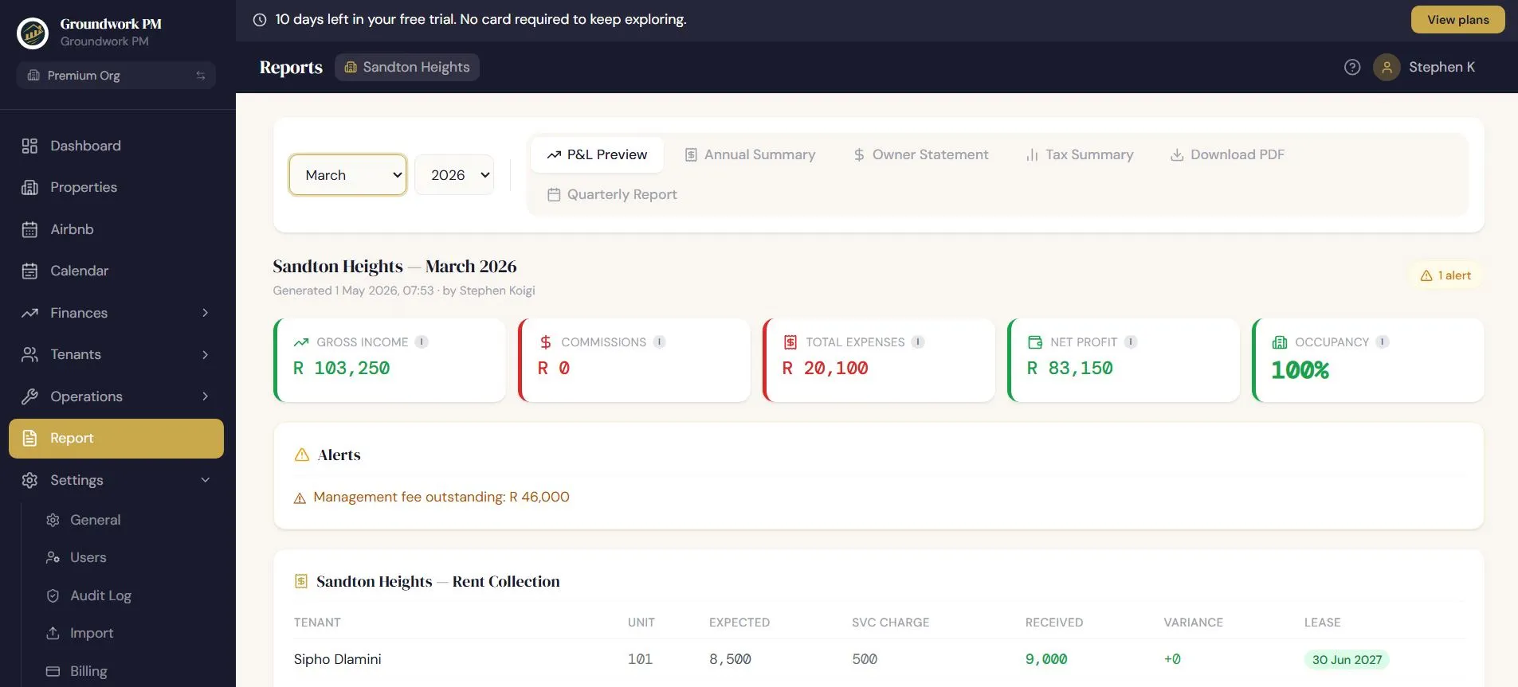This screenshot has height=687, width=1518.
Task: Click the expected amount 8,500
Action: click(x=730, y=659)
